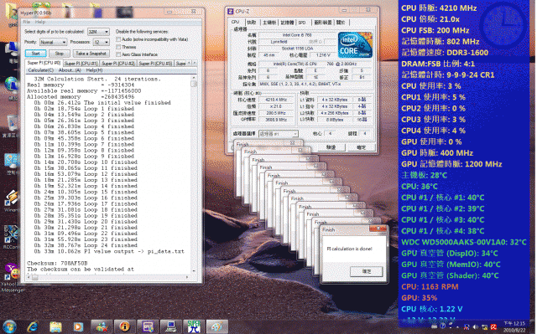The image size is (537, 334).
Task: Open the Computer desktop icon
Action: pyautogui.click(x=12, y=51)
